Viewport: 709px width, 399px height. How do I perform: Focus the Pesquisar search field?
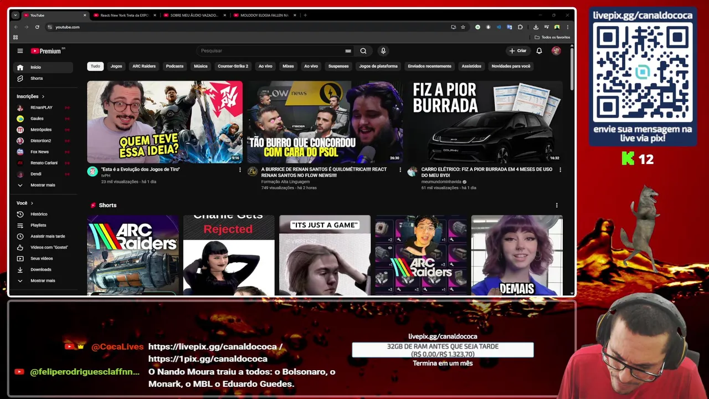271,51
